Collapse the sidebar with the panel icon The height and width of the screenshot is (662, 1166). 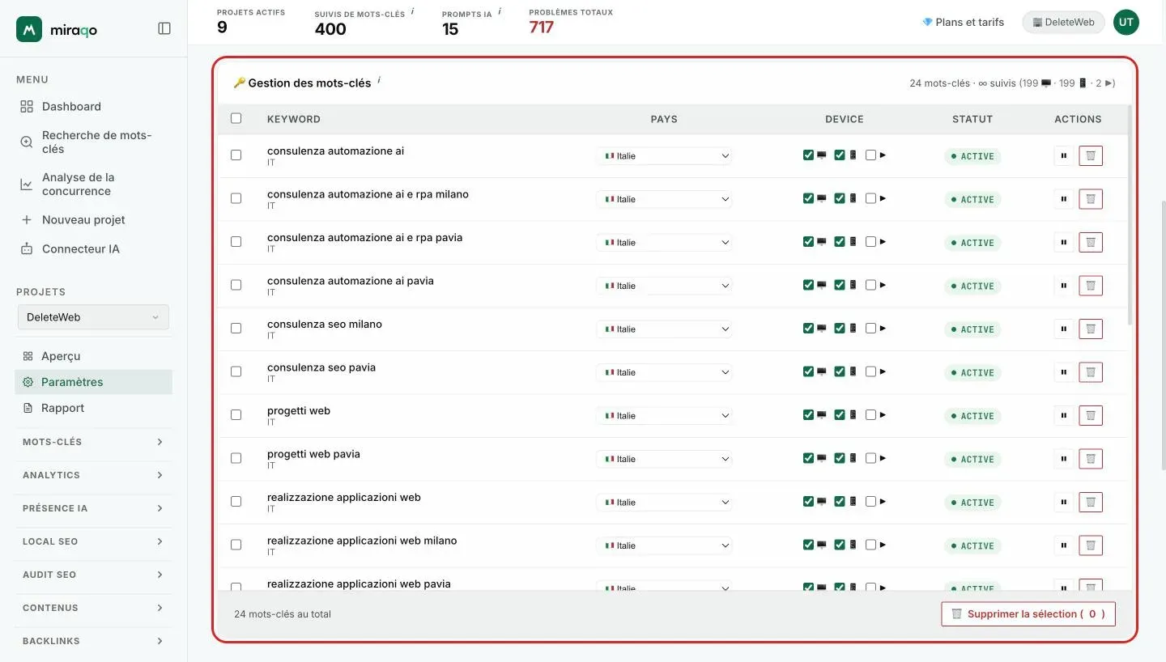tap(164, 28)
